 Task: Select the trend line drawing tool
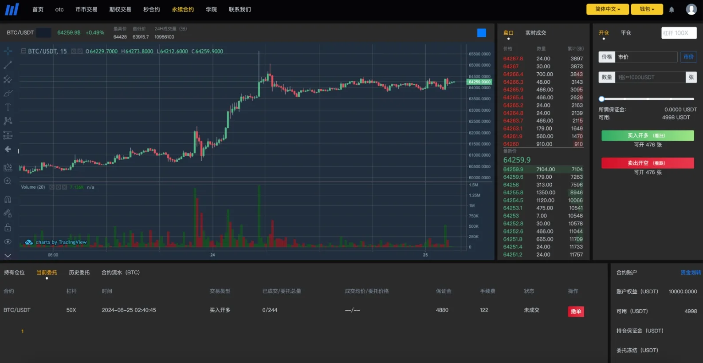coord(8,65)
